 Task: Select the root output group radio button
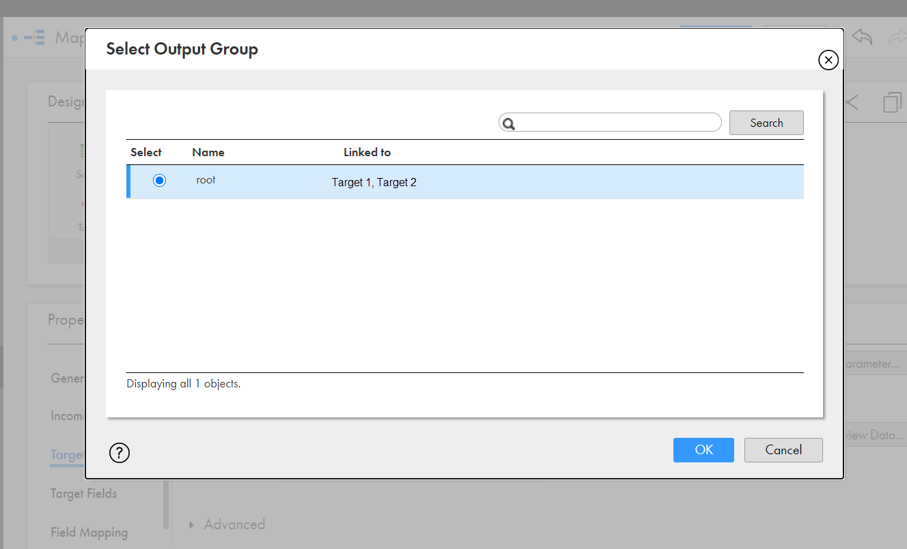159,181
